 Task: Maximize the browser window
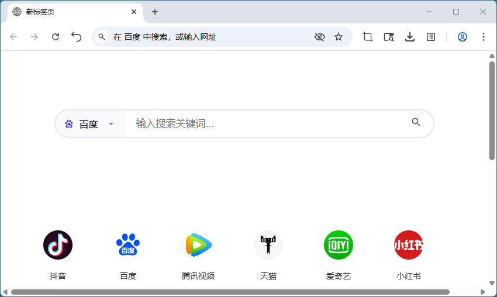pos(456,12)
